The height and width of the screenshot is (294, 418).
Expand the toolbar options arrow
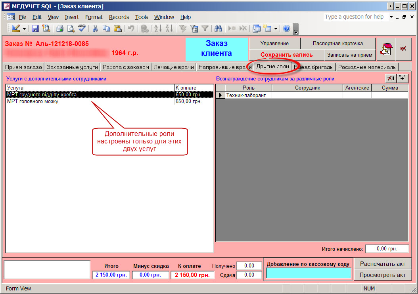click(x=295, y=30)
